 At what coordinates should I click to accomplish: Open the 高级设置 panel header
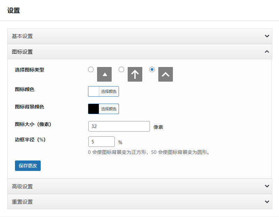point(22,187)
